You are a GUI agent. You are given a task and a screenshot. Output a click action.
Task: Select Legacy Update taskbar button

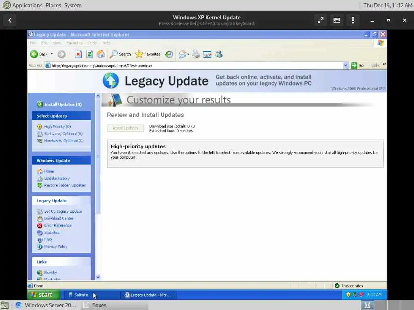148,295
